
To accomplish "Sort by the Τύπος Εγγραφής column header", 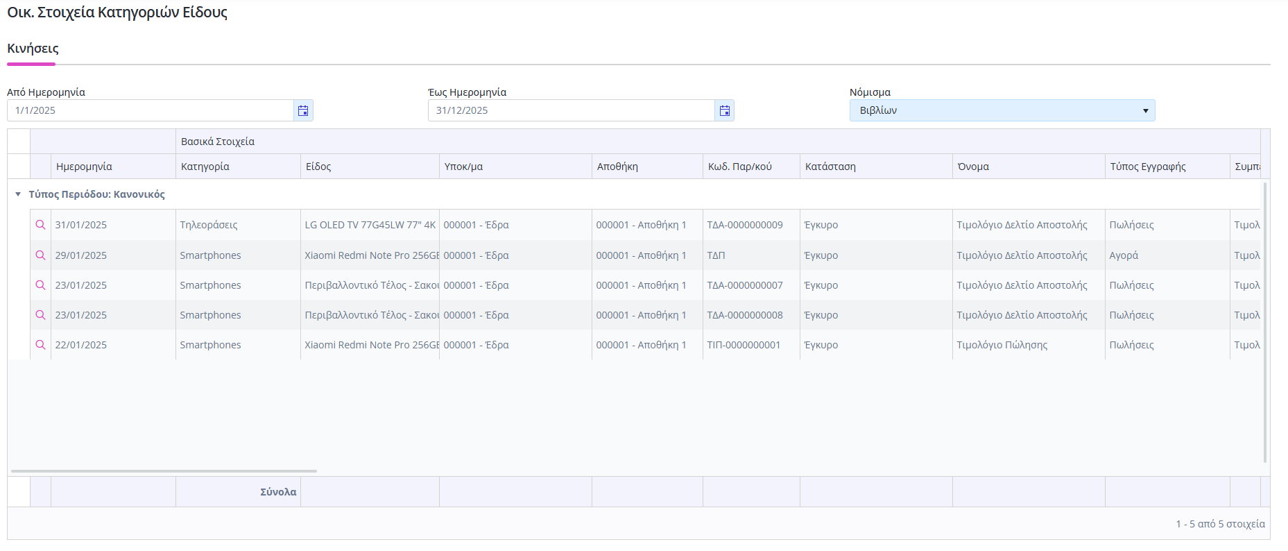I will pyautogui.click(x=1167, y=167).
